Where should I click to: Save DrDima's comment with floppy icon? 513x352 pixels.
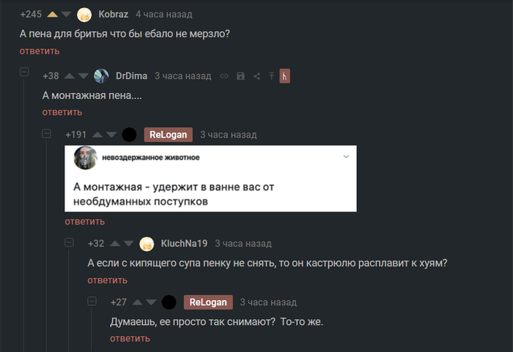point(240,76)
